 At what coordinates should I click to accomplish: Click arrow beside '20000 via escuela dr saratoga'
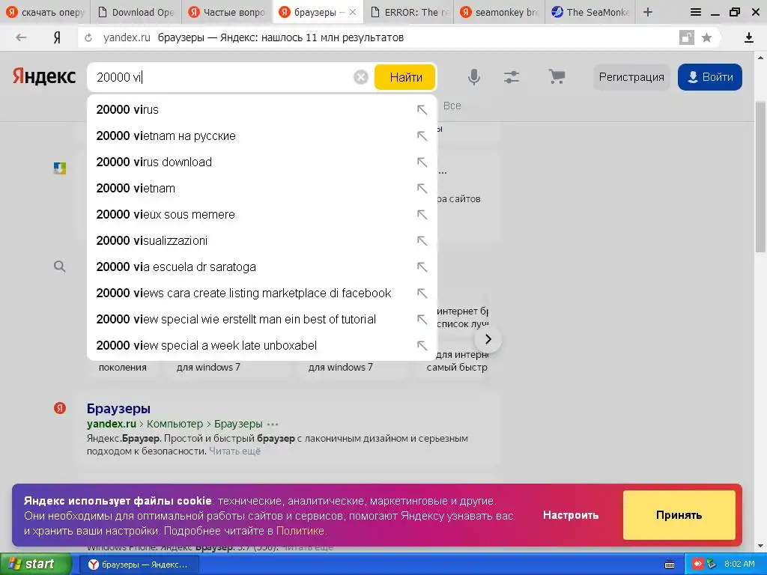[422, 267]
